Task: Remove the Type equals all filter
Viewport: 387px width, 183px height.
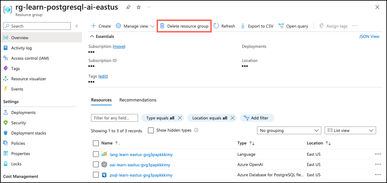Action: click(180, 118)
